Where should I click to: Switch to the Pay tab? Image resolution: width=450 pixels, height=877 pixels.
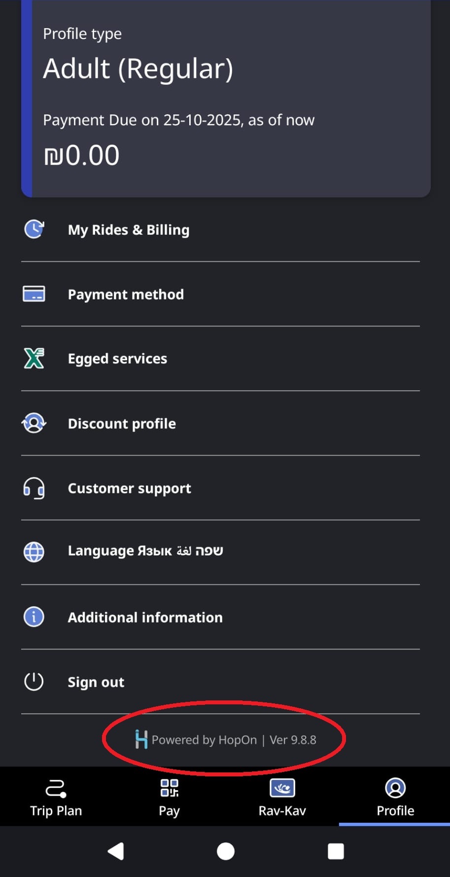coord(169,797)
